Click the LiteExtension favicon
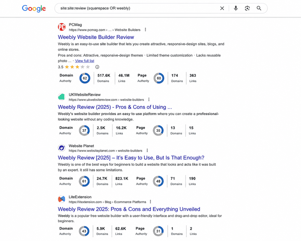The width and height of the screenshot is (301, 241). (x=62, y=199)
